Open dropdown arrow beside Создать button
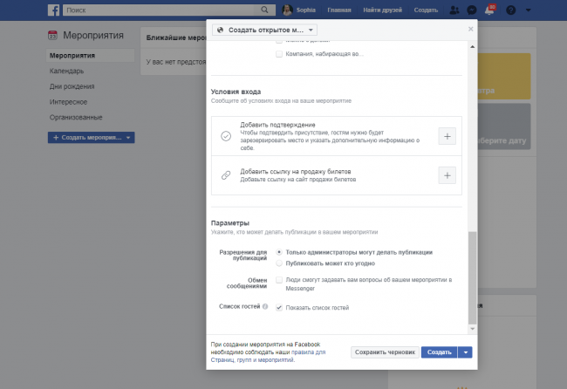The width and height of the screenshot is (567, 389). click(466, 352)
